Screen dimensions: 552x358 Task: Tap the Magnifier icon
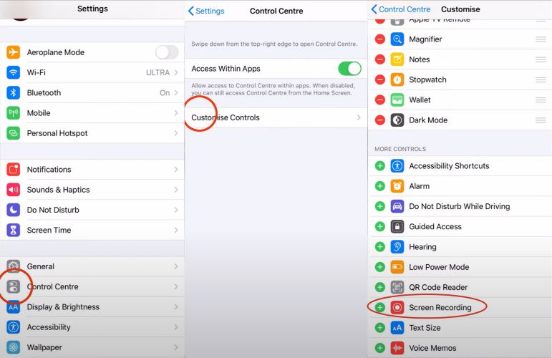point(397,39)
